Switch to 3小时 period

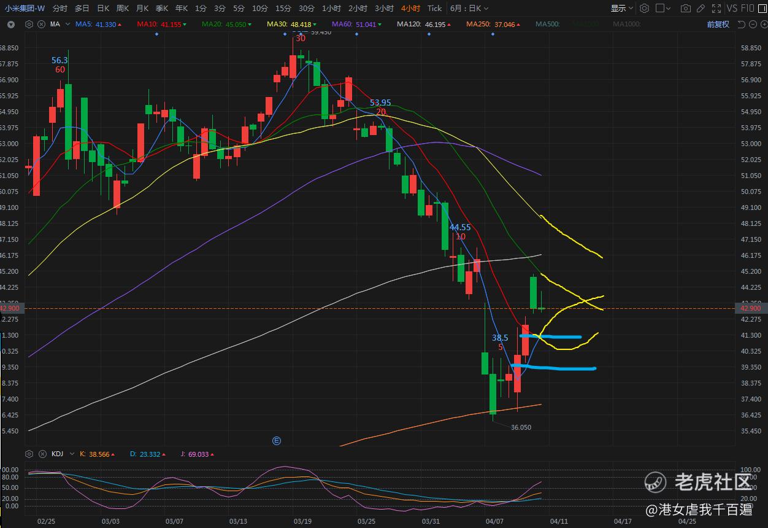384,8
